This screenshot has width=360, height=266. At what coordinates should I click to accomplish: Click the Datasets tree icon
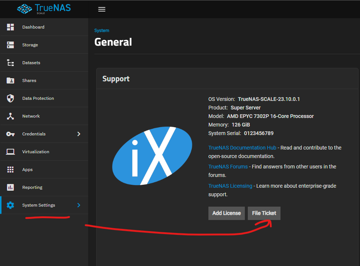point(10,63)
